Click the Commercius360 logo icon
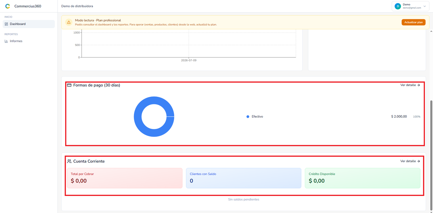 click(8, 6)
